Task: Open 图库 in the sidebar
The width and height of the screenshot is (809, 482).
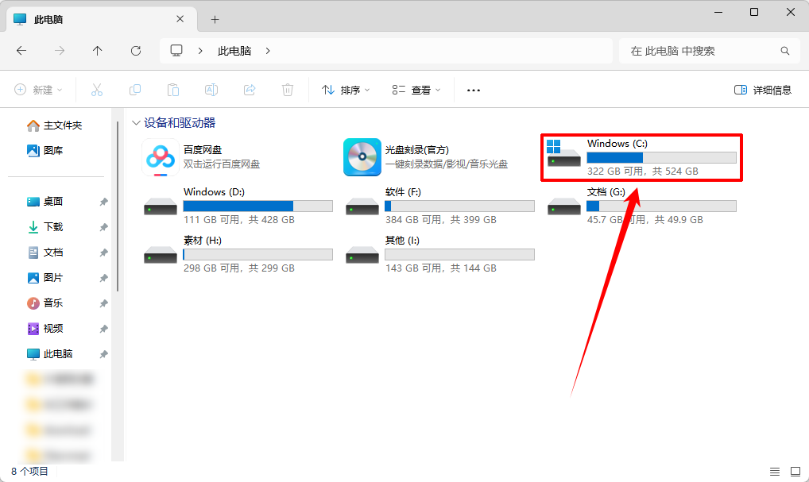Action: point(45,151)
